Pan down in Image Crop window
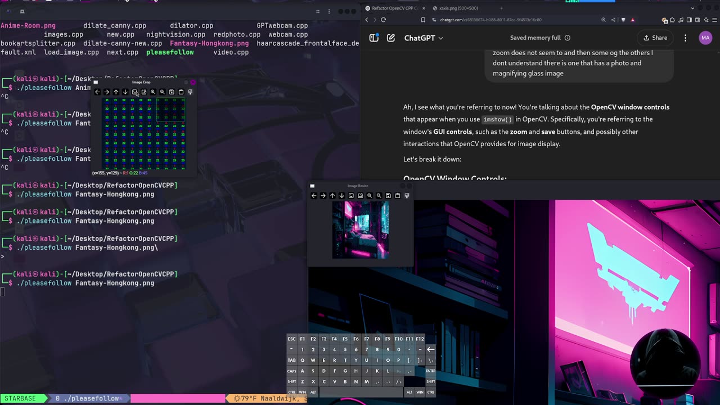 coord(125,92)
